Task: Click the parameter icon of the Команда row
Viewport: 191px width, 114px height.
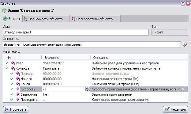Action: pos(13,68)
